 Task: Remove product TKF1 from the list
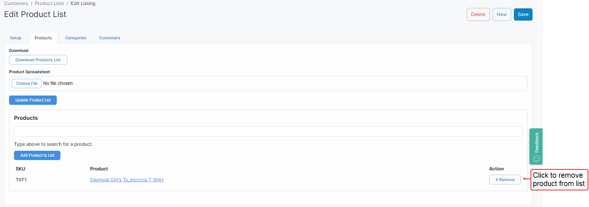click(x=505, y=179)
